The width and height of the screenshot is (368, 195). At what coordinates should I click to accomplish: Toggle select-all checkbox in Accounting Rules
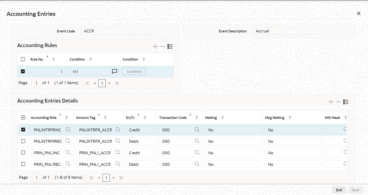pyautogui.click(x=23, y=59)
